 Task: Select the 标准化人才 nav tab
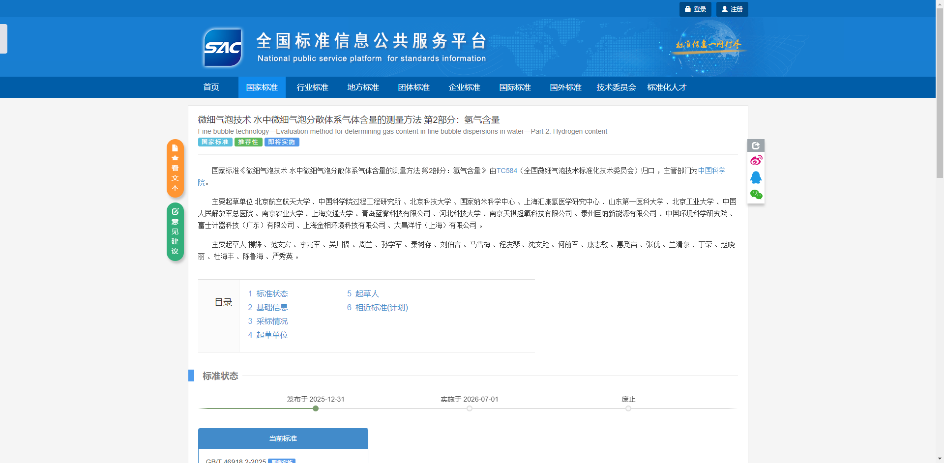pos(667,87)
